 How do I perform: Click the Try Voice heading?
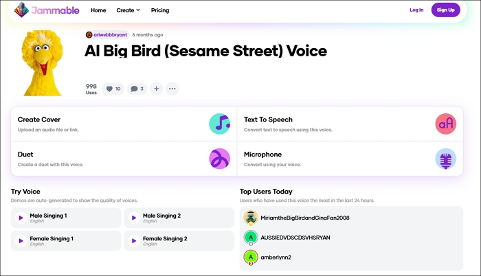(25, 192)
